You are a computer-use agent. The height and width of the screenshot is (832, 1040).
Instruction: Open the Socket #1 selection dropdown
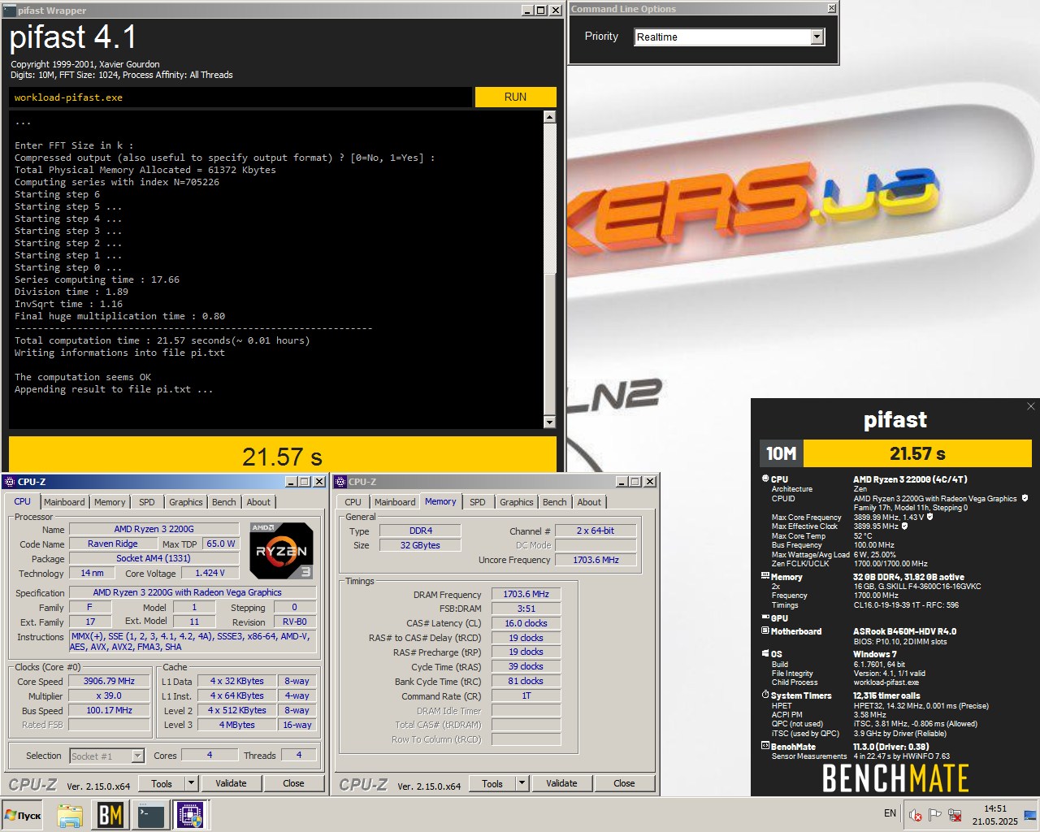point(137,756)
